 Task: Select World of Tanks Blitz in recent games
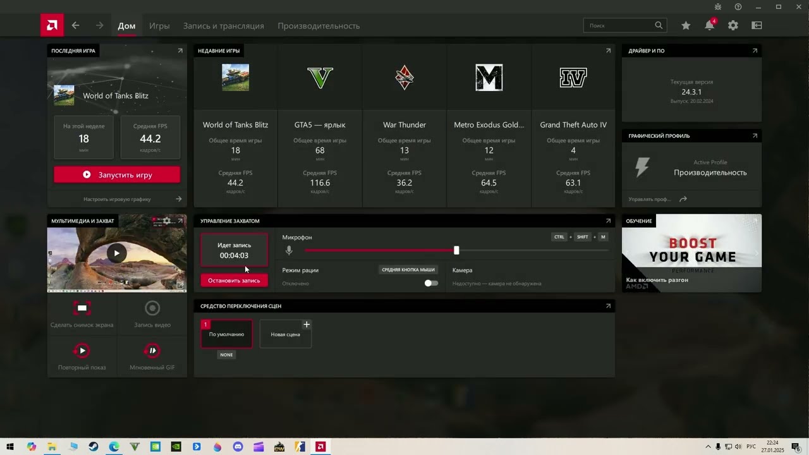pos(235,77)
